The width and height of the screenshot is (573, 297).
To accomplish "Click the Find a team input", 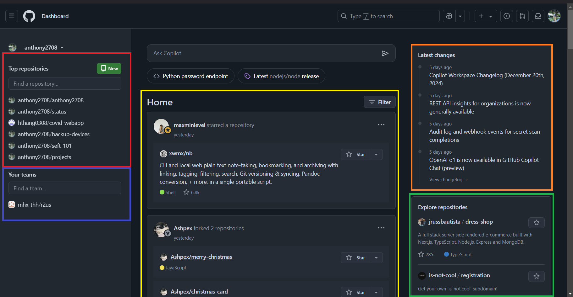I will click(65, 188).
